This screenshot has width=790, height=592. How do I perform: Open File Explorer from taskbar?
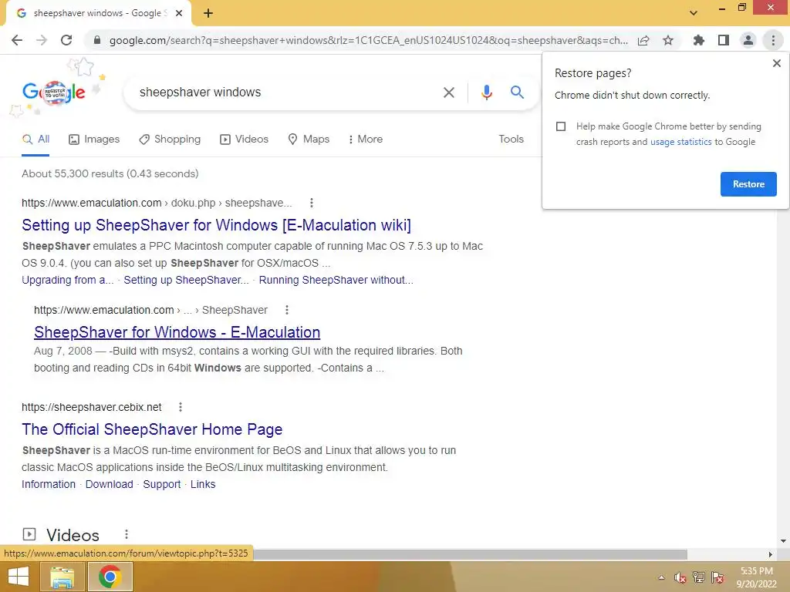tap(62, 577)
